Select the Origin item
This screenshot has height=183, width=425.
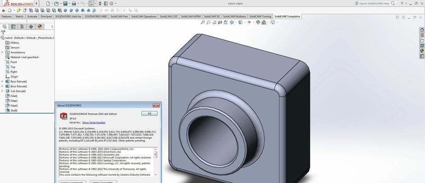click(11, 77)
